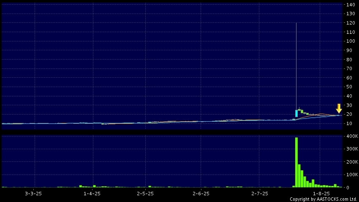Click the 30 price axis label
The width and height of the screenshot is (359, 202).
tap(349, 105)
